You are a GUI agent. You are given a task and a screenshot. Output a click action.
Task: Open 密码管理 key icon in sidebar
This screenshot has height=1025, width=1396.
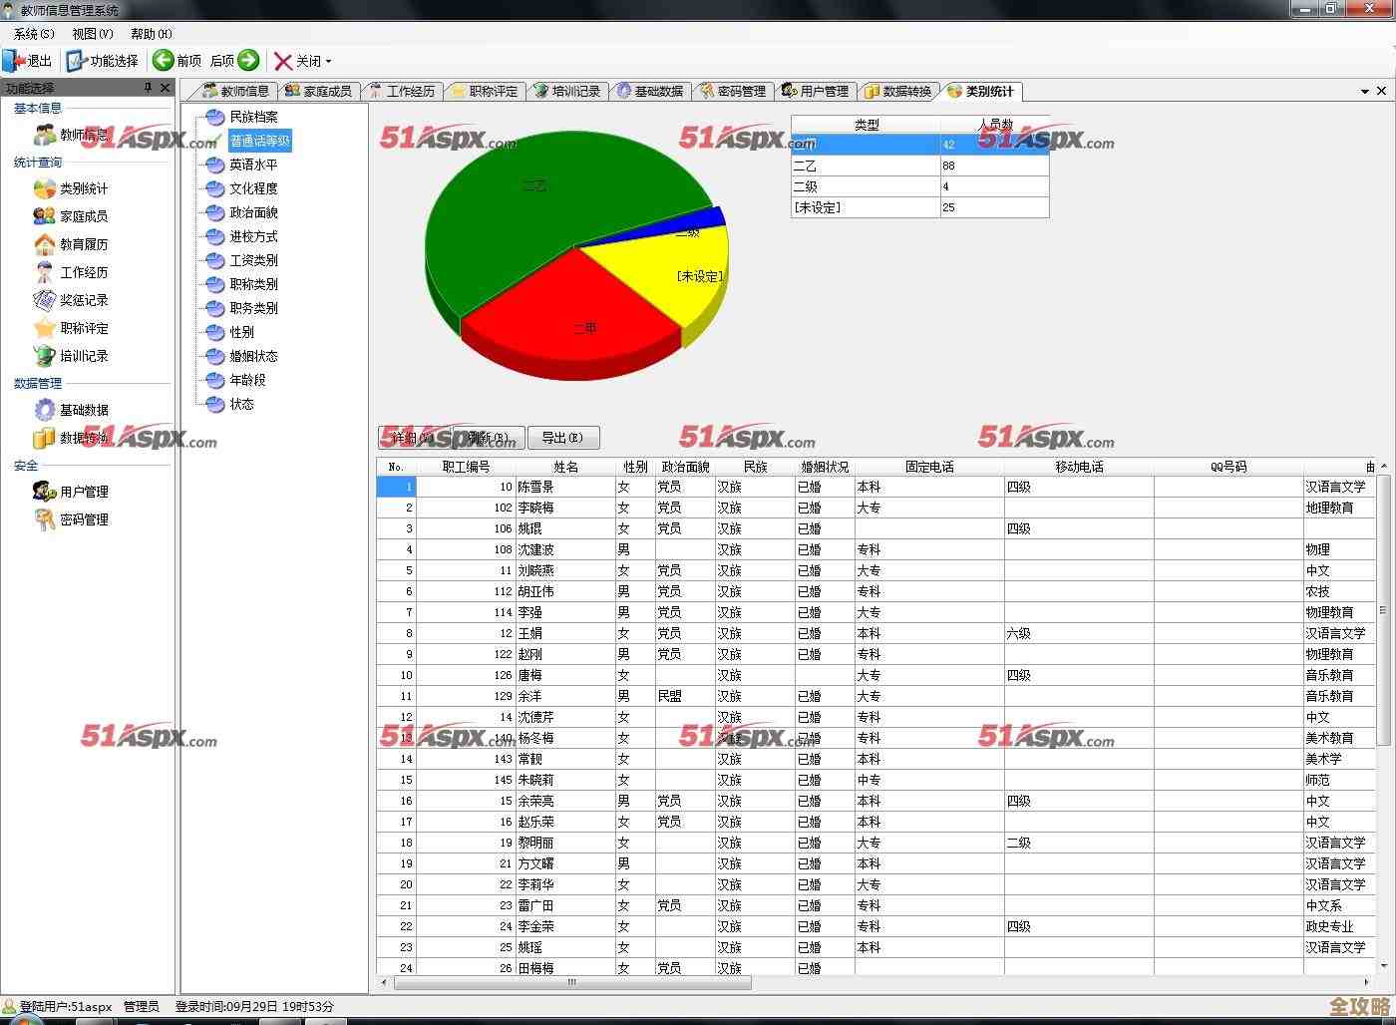point(44,519)
